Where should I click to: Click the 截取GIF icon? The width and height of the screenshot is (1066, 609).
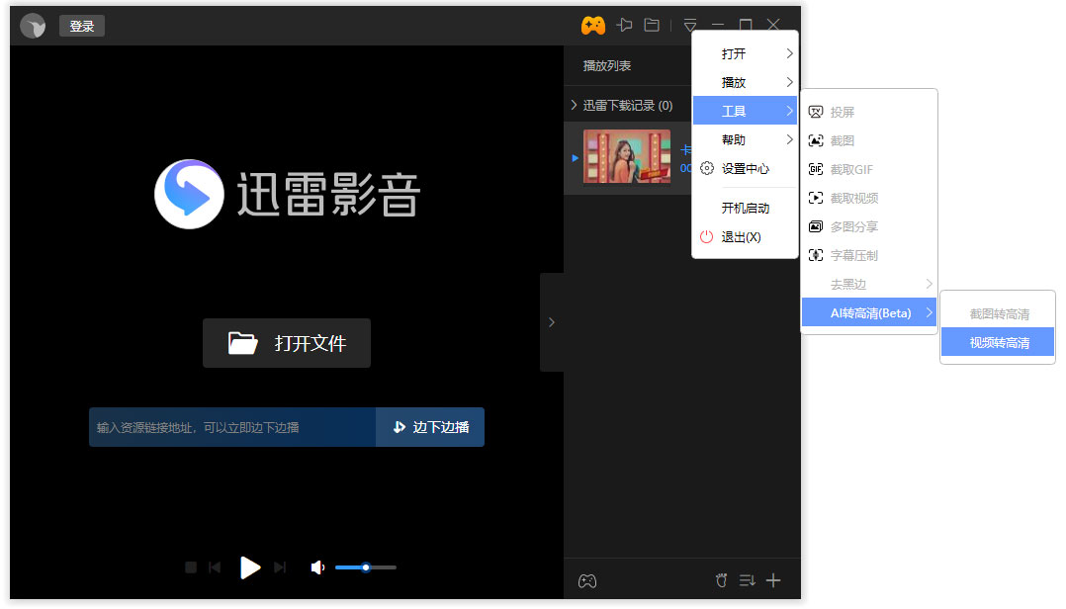point(816,169)
